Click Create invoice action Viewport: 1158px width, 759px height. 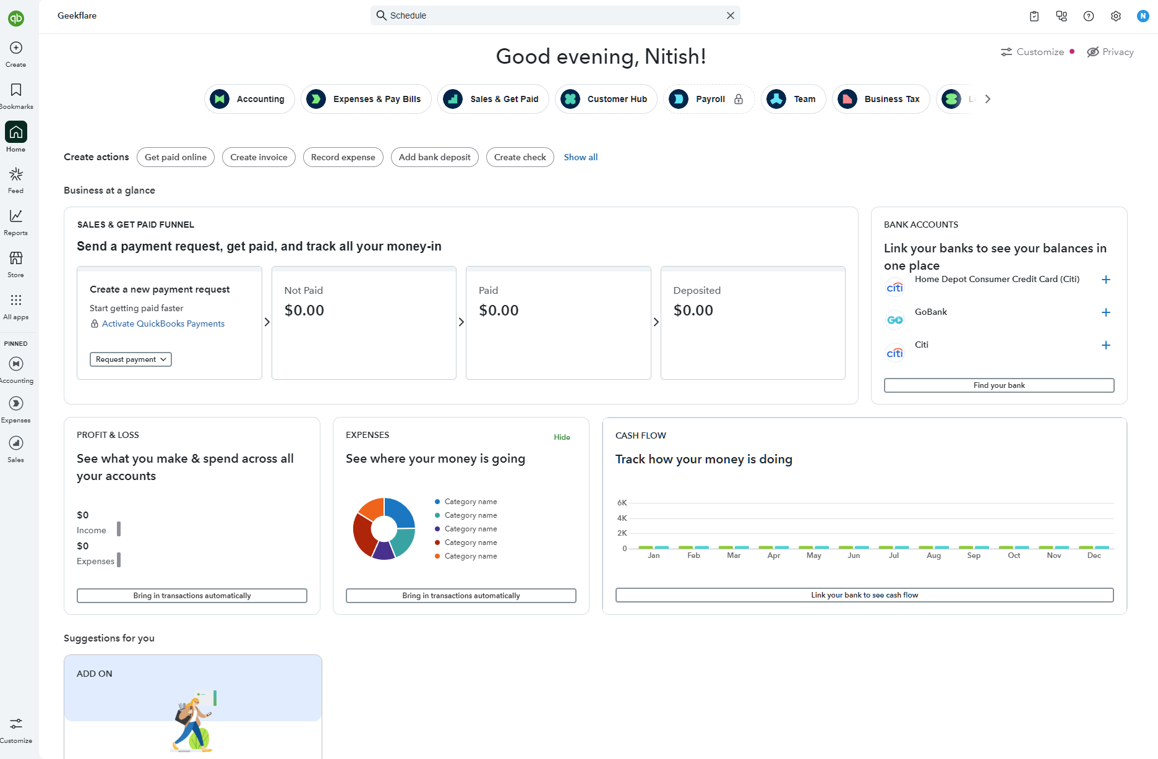point(259,157)
